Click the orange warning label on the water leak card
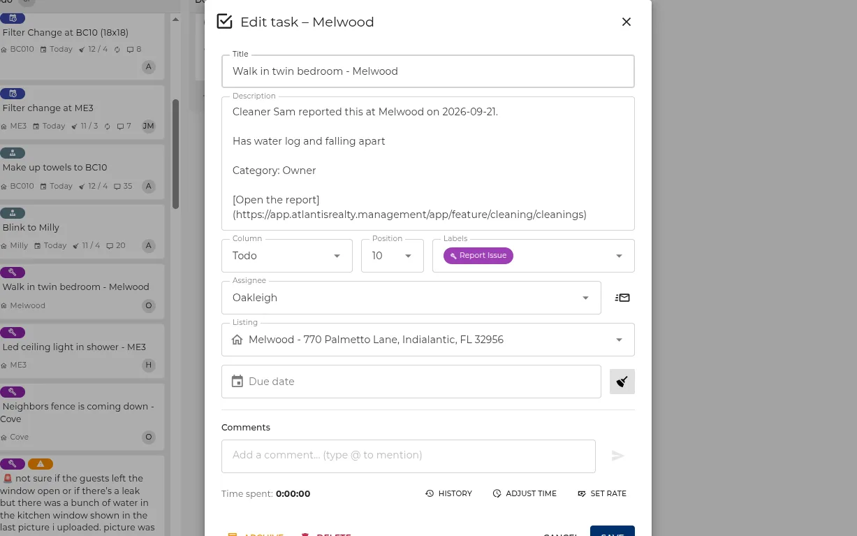 (41, 464)
